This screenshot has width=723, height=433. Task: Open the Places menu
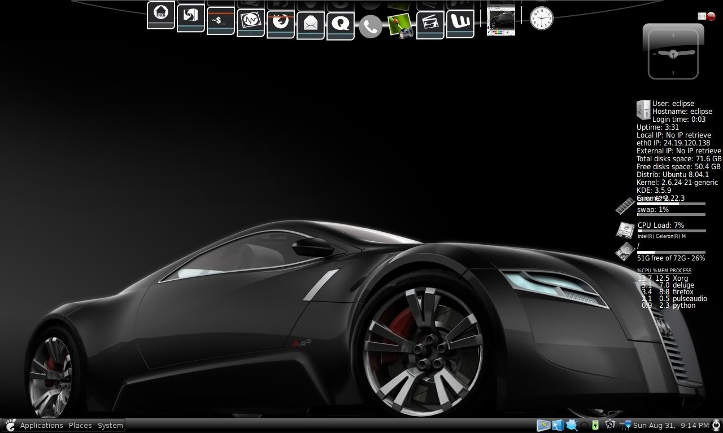(80, 425)
